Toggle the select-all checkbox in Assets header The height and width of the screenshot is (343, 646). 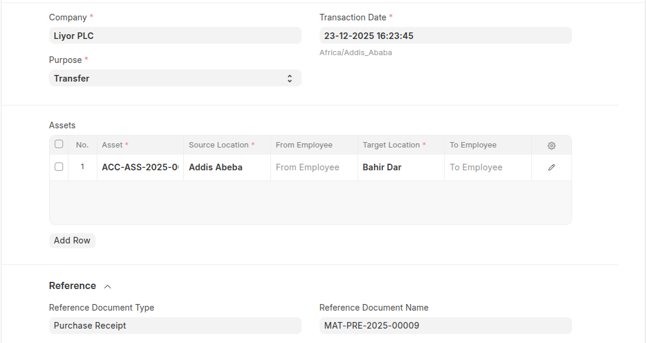(59, 145)
